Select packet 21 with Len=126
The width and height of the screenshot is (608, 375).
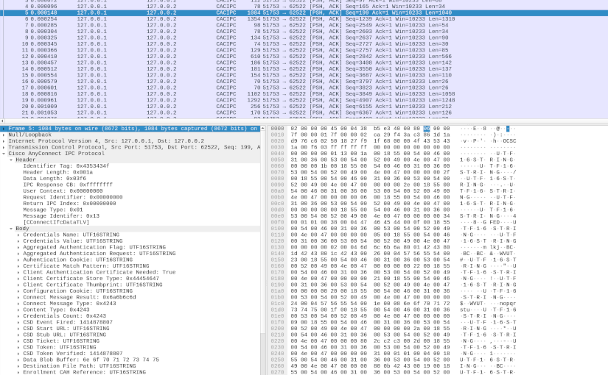click(304, 113)
